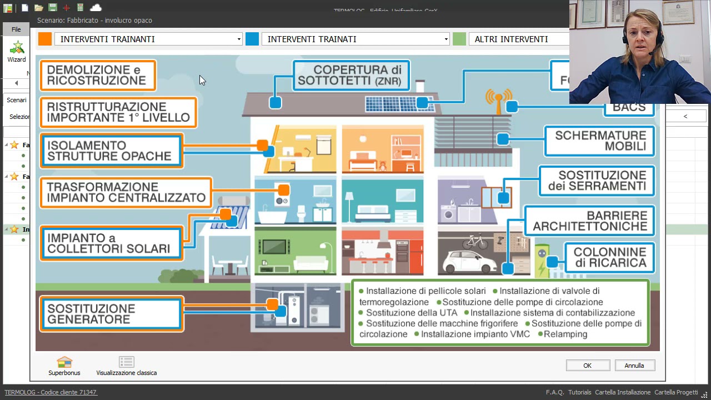Click Installazione impianto VMC text

point(475,334)
